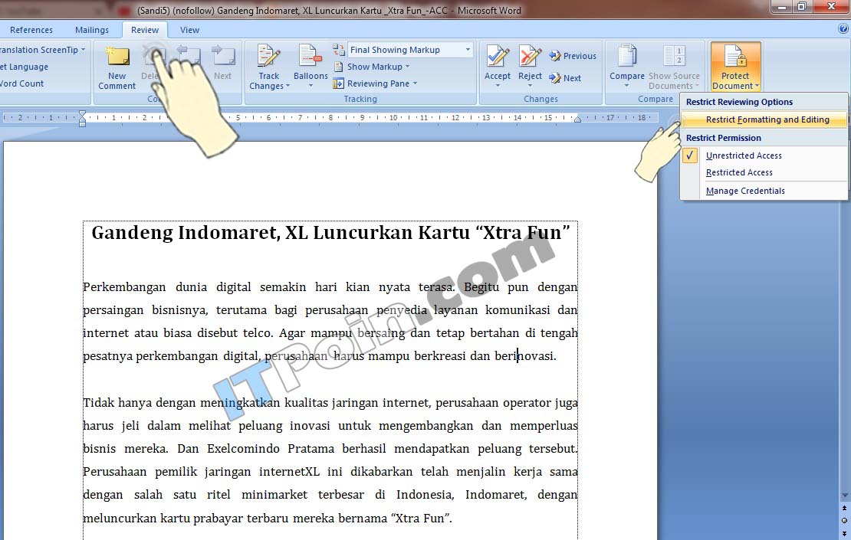This screenshot has width=851, height=540.
Task: Click the Next comment arrow icon
Action: point(222,57)
